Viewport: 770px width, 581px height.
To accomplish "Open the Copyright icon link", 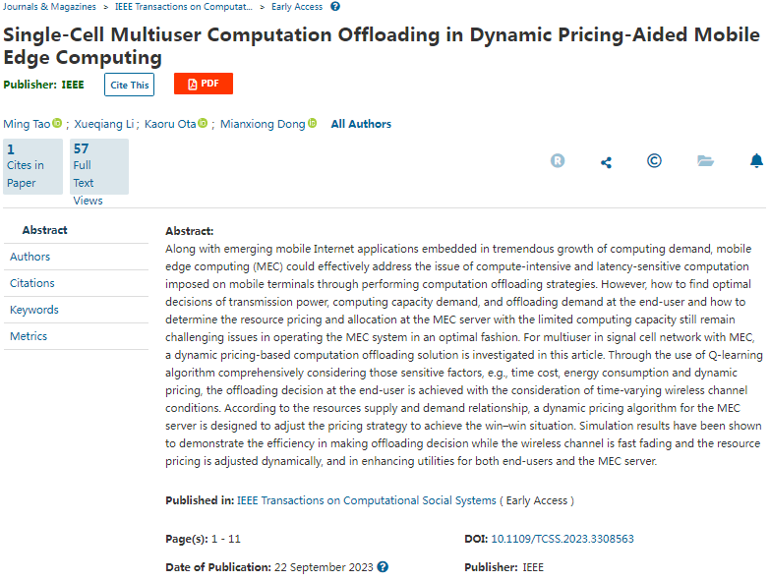I will pos(654,161).
